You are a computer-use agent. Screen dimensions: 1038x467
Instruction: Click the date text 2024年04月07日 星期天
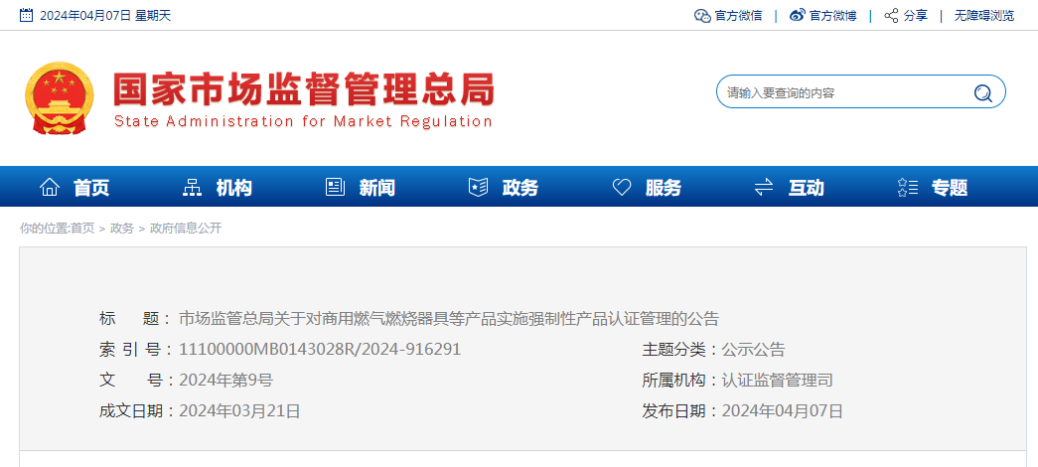point(105,16)
